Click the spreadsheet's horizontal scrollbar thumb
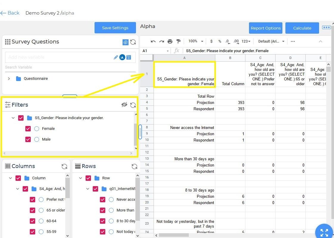Image resolution: width=334 pixels, height=238 pixels. [174, 235]
